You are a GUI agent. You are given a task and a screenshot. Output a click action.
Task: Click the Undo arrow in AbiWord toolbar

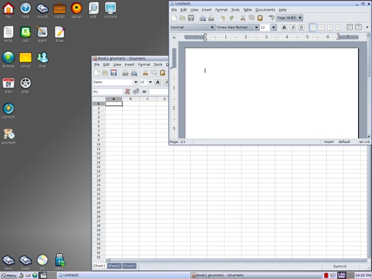tap(223, 18)
